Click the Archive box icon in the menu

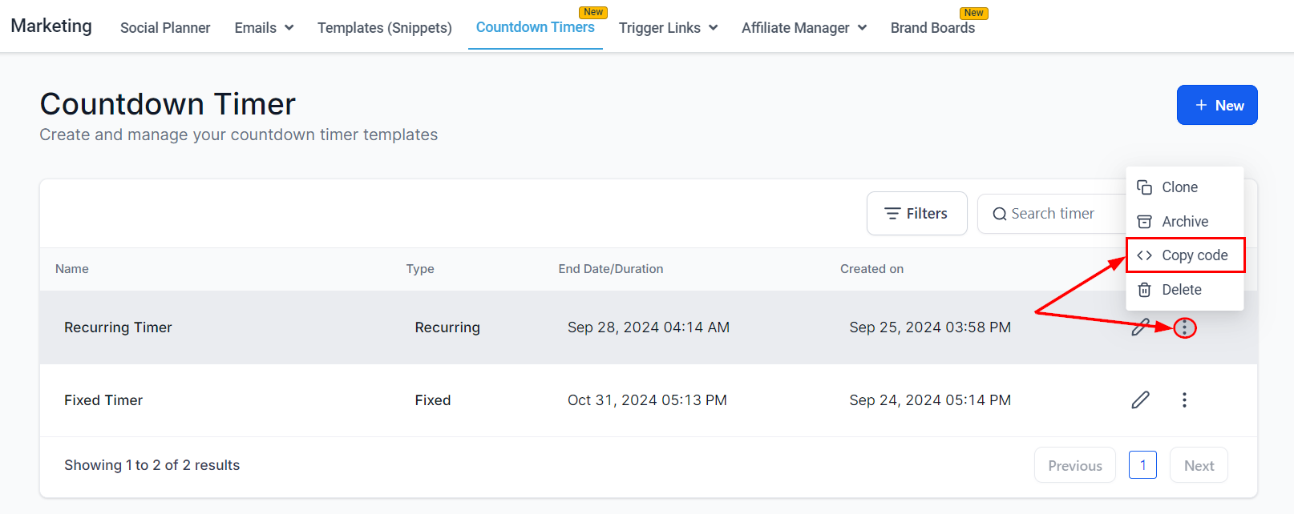[x=1144, y=222]
